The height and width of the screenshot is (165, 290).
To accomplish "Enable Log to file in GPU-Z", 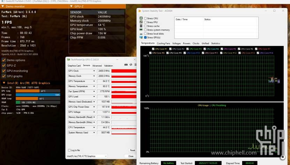I will click(69, 150).
